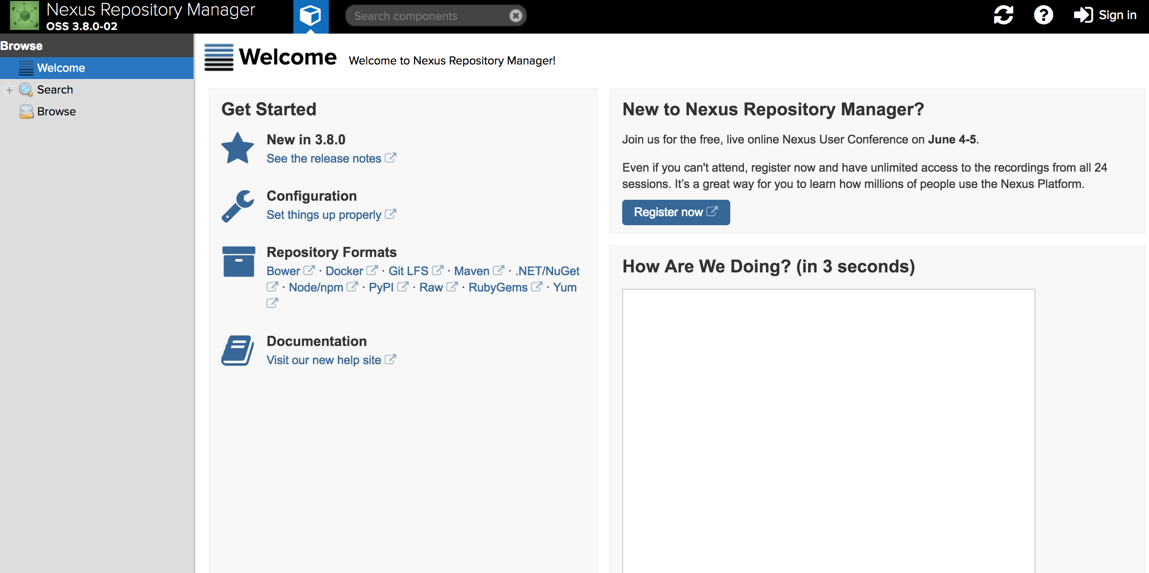
Task: Click the external link icon beside Maven
Action: (x=500, y=271)
